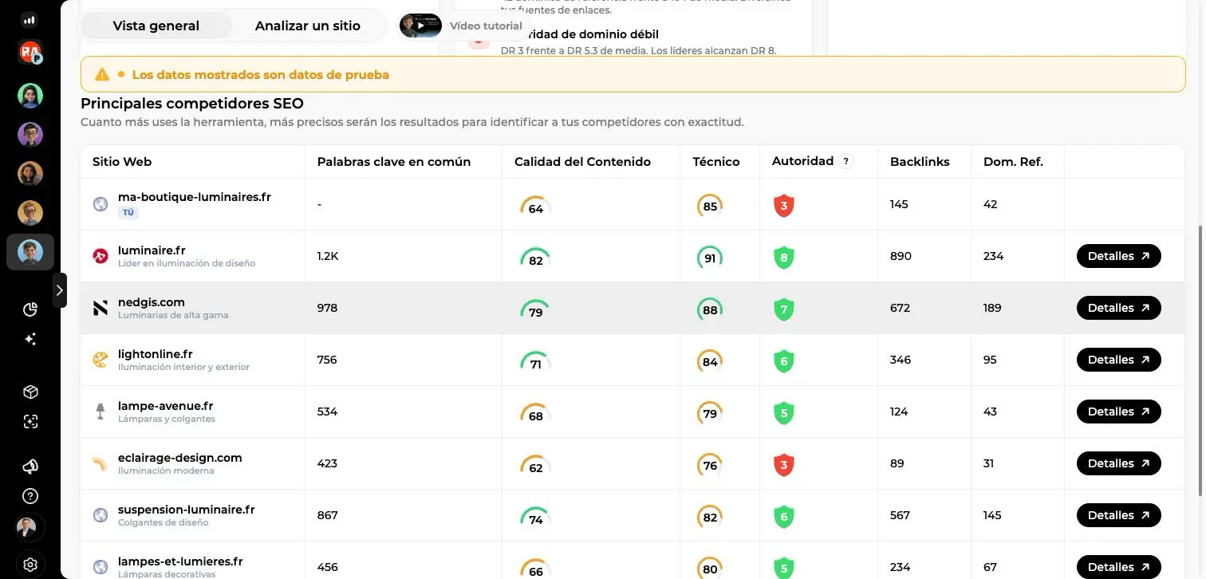
Task: Select the nedgis.com site name
Action: click(152, 302)
